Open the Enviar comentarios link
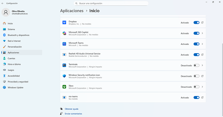The image size is (223, 117). click(73, 113)
